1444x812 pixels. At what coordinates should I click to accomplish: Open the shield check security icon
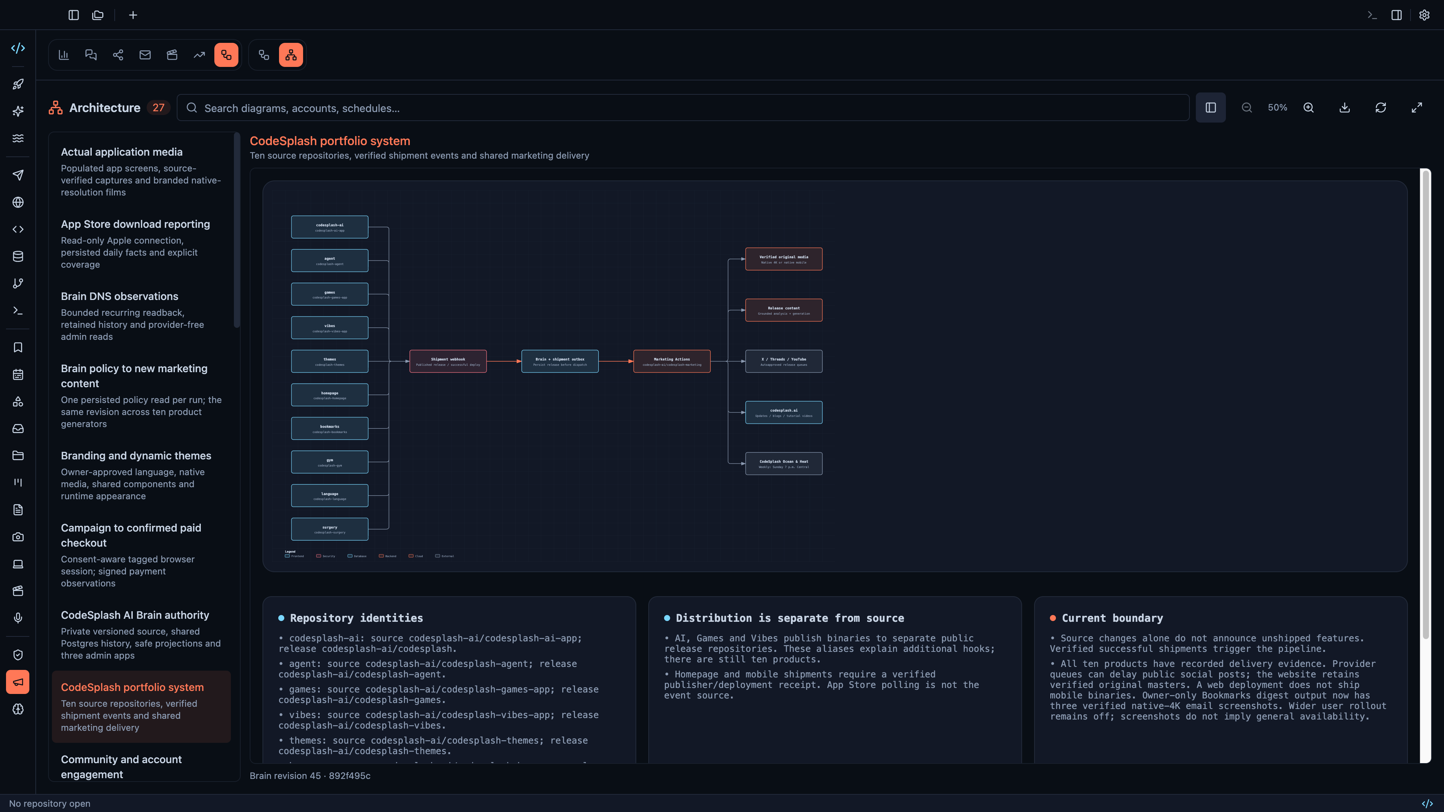(x=18, y=654)
